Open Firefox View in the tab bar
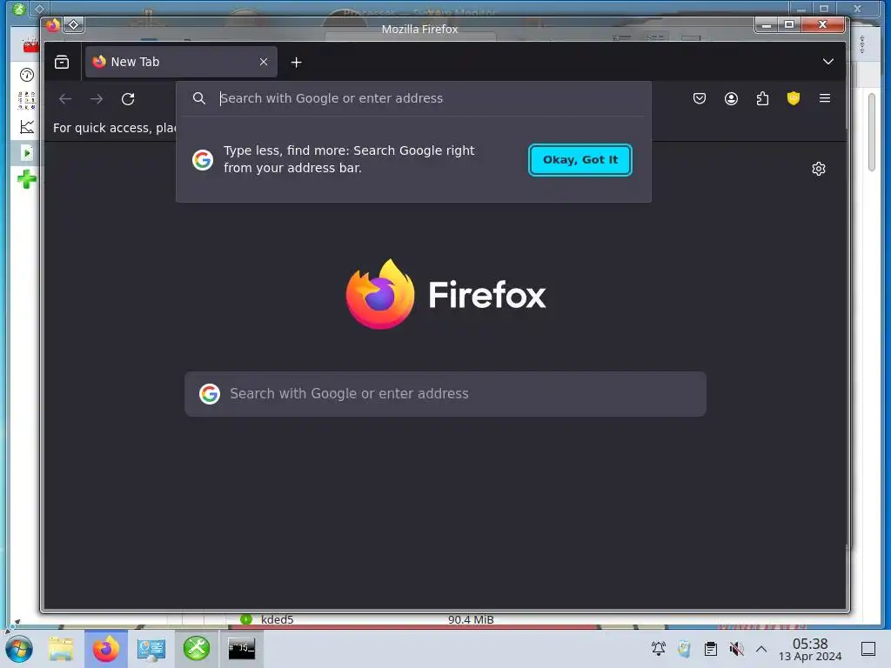The height and width of the screenshot is (668, 891). point(62,62)
